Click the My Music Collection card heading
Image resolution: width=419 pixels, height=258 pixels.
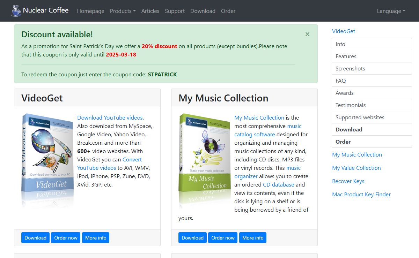coord(223,98)
